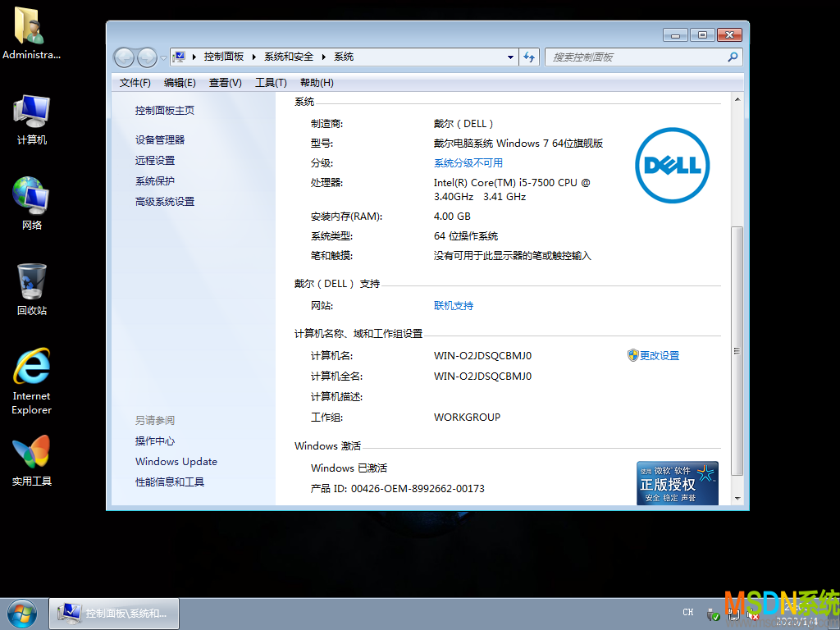
Task: Click the scrollbar down arrow
Action: [x=737, y=498]
